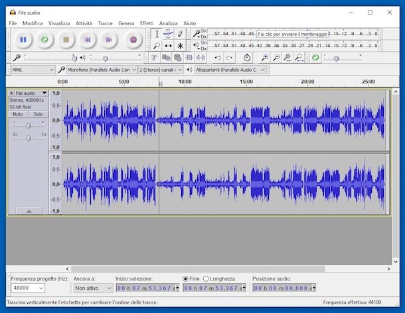405x313 pixels.
Task: Select the Zoom magnifier tool
Action: click(x=157, y=46)
